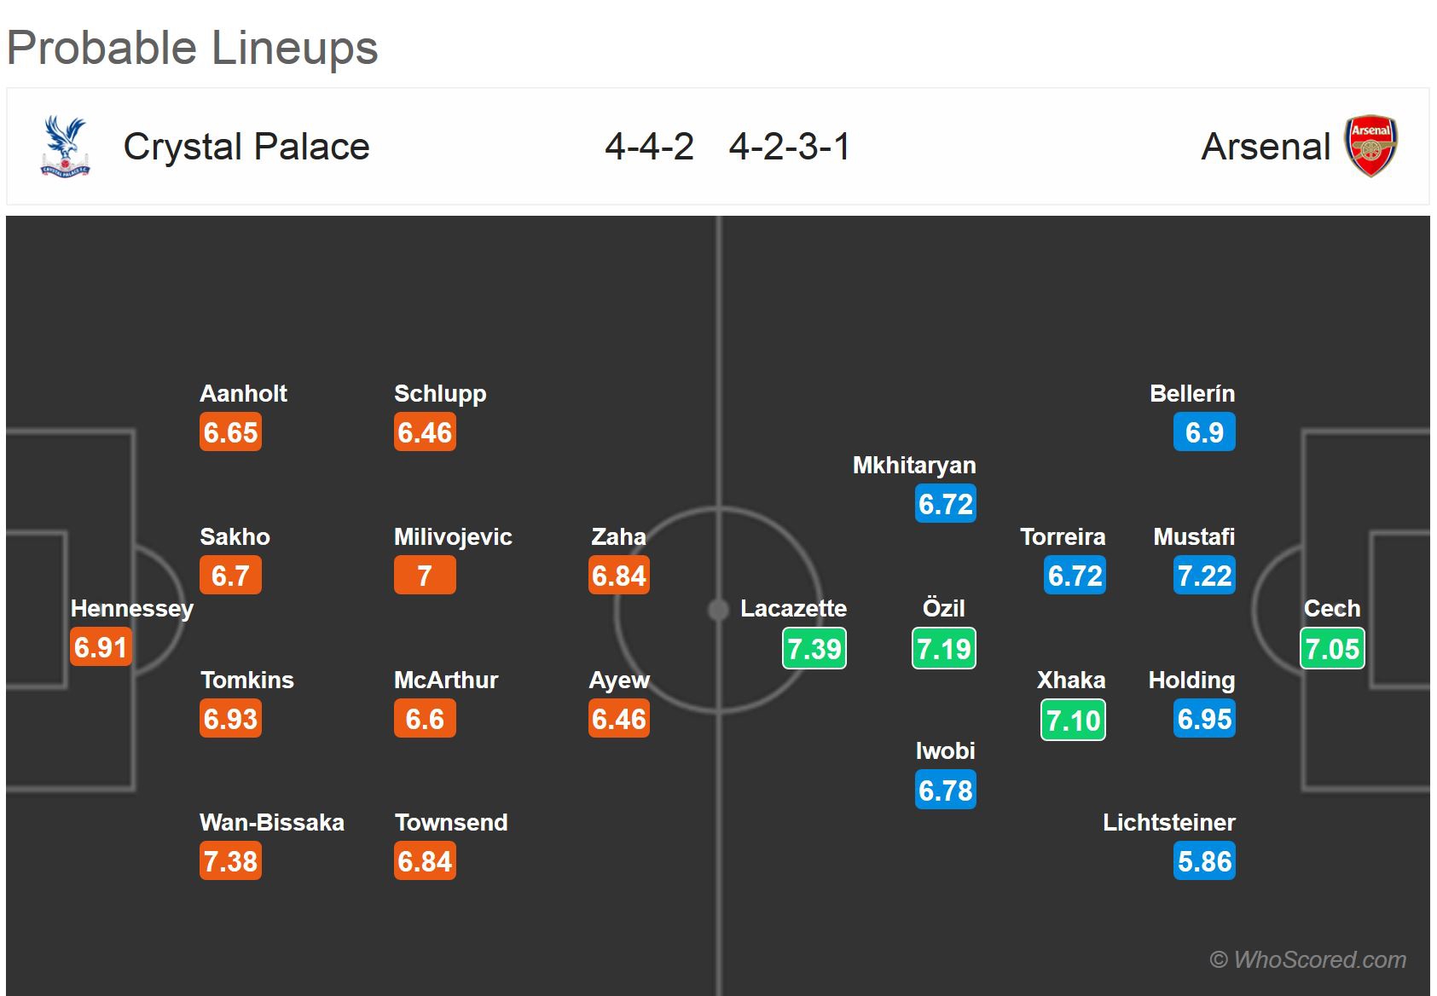This screenshot has height=996, width=1437.
Task: Click Milivojevic's 7 rating badge
Action: (x=425, y=576)
